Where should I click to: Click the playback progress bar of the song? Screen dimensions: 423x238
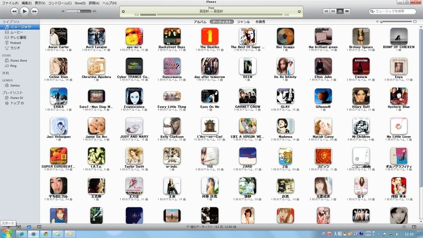pyautogui.click(x=211, y=15)
